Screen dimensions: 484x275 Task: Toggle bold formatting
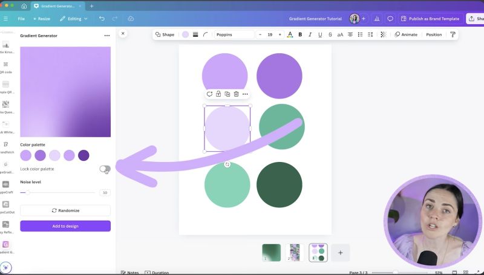coord(300,34)
